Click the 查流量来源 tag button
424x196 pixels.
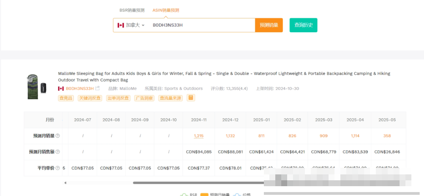170,98
